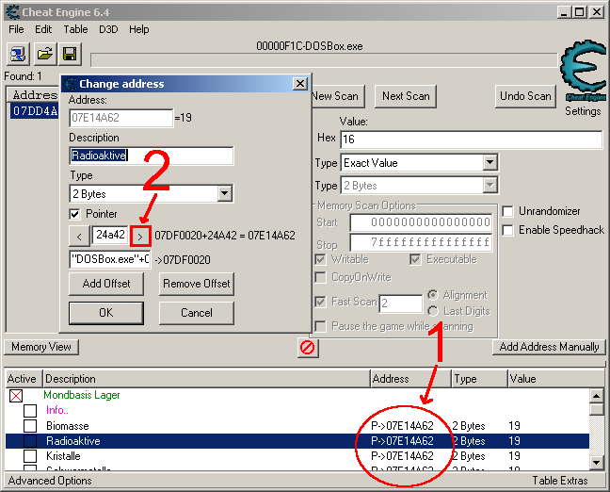Click Add Offset button
This screenshot has height=492, width=610.
point(106,284)
